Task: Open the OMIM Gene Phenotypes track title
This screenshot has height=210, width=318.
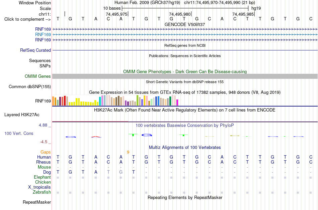Action: pos(185,72)
